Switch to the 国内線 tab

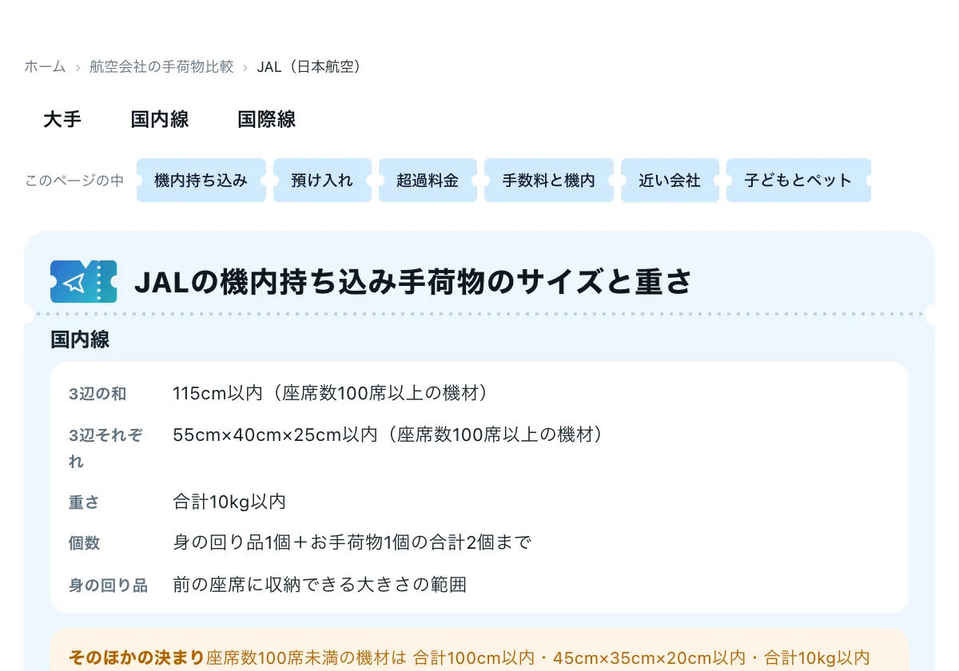[x=160, y=120]
